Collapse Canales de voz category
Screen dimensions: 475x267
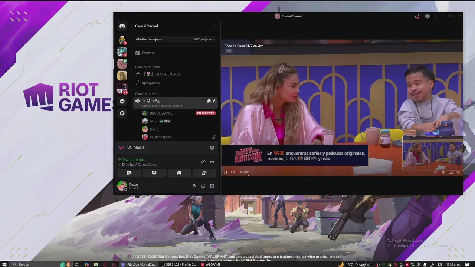tap(148, 94)
